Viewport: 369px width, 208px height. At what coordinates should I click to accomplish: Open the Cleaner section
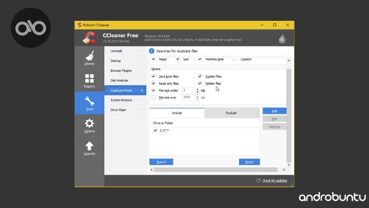[x=89, y=58]
